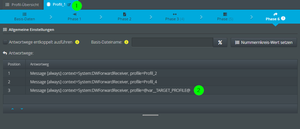Click position cell 2
Image resolution: width=300 pixels, height=129 pixels.
tap(14, 82)
